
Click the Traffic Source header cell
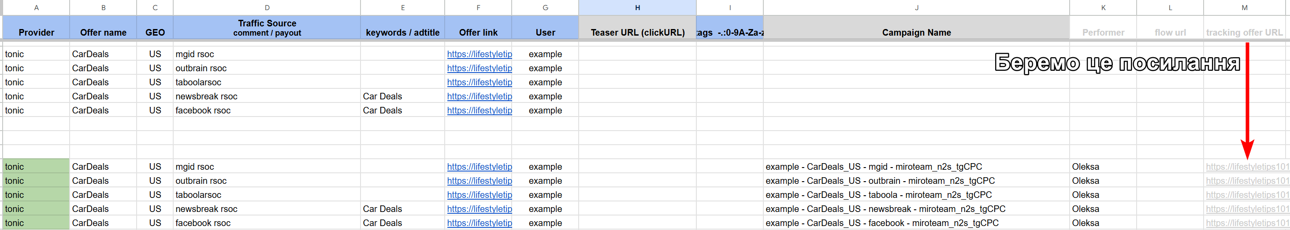(x=267, y=28)
